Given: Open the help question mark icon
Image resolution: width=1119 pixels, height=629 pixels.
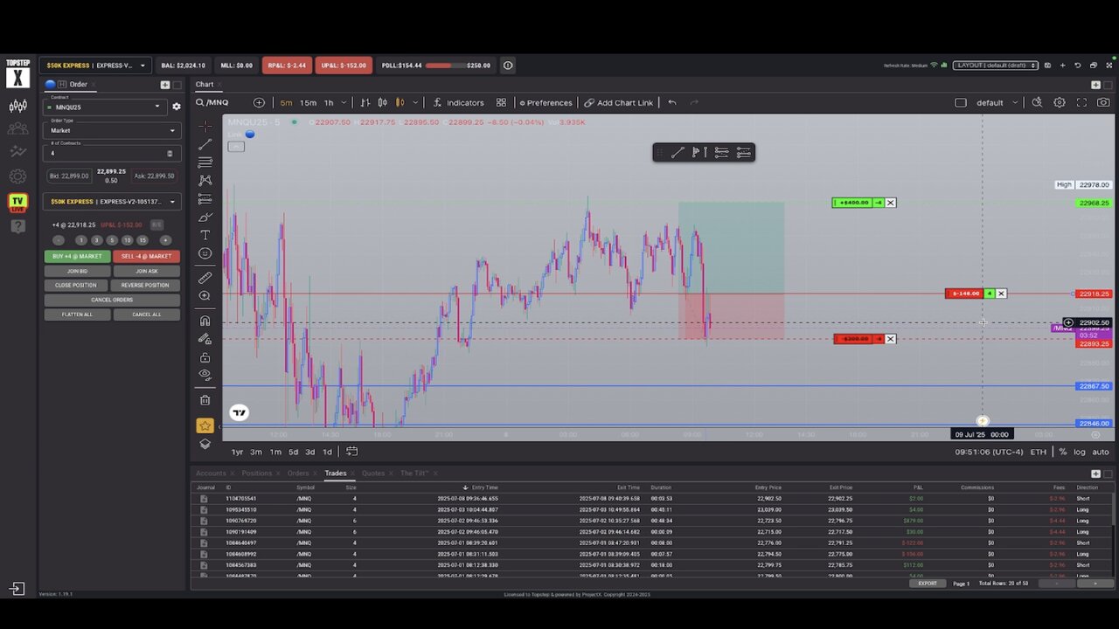Looking at the screenshot, I should tap(17, 226).
